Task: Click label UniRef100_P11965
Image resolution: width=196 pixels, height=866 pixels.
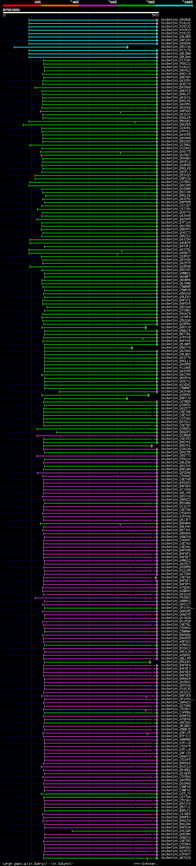Action: tap(175, 368)
